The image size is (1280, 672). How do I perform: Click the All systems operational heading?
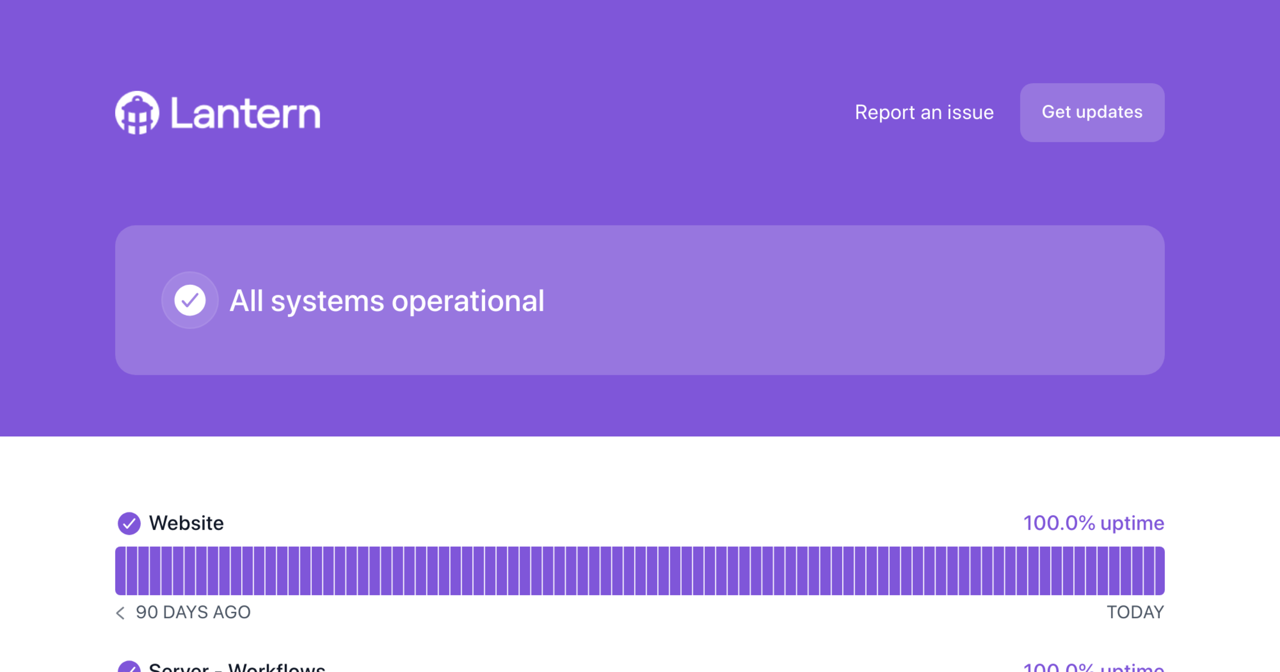(387, 301)
